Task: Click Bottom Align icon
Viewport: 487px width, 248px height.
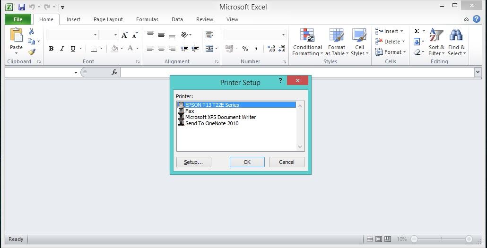Action: click(172, 36)
